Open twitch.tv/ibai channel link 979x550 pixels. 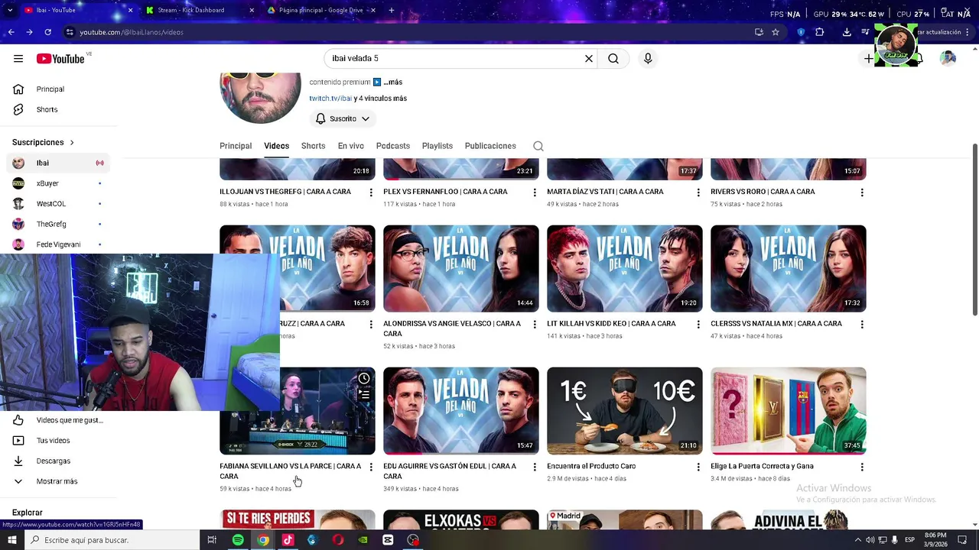[x=330, y=99]
